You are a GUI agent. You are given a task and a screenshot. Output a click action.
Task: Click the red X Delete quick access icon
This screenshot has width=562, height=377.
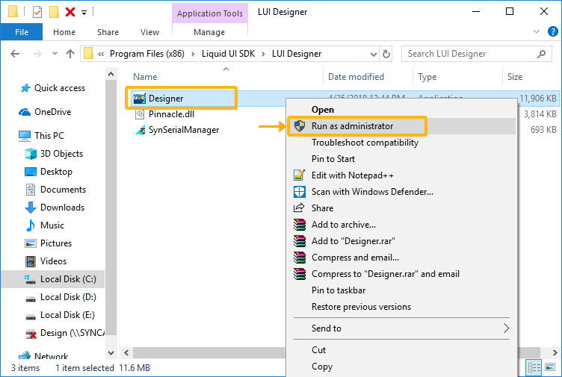coord(70,12)
